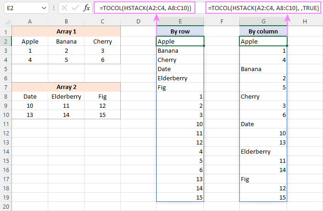Select row 20 header

tap(6, 206)
